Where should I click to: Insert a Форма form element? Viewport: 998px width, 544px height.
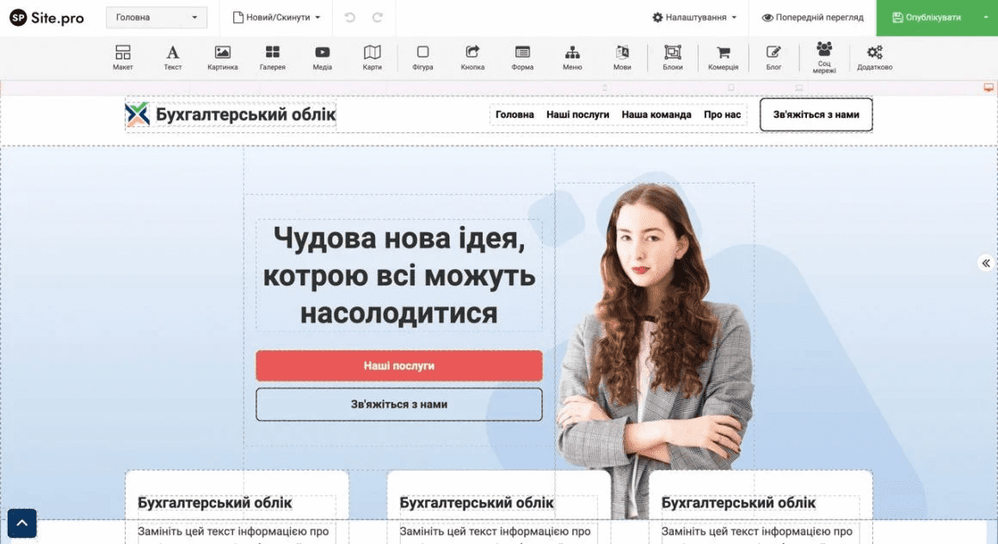(x=522, y=58)
